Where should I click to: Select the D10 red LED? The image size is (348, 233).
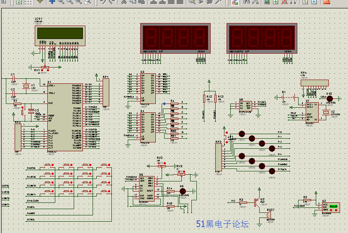330,98
